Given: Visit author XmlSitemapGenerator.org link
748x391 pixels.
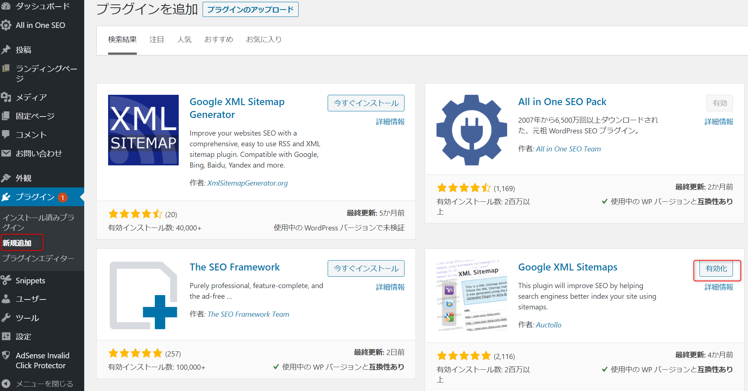Looking at the screenshot, I should click(247, 183).
